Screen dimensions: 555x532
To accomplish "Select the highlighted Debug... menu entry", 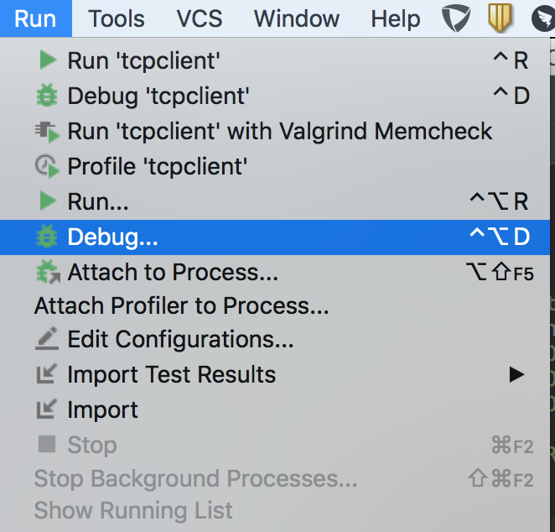I will [x=113, y=237].
